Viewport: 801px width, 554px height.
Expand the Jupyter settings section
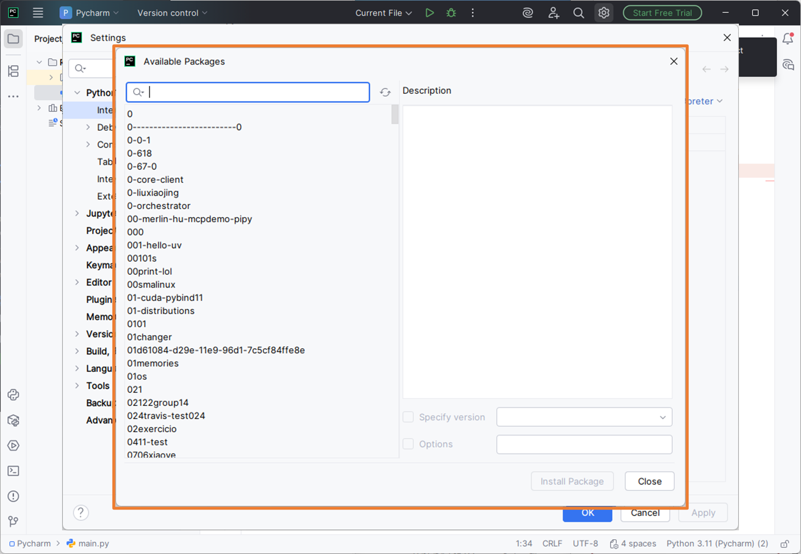(77, 213)
